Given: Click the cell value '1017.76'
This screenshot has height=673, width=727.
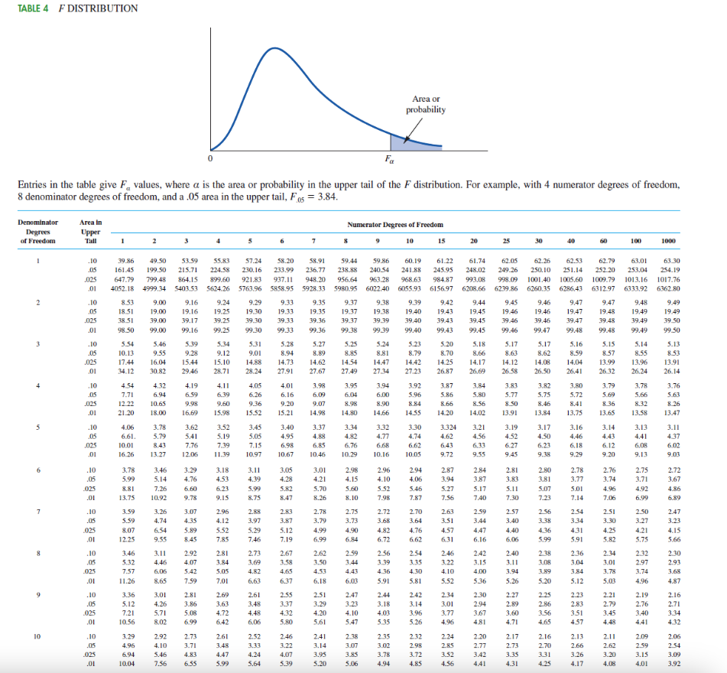Looking at the screenshot, I should coord(668,279).
